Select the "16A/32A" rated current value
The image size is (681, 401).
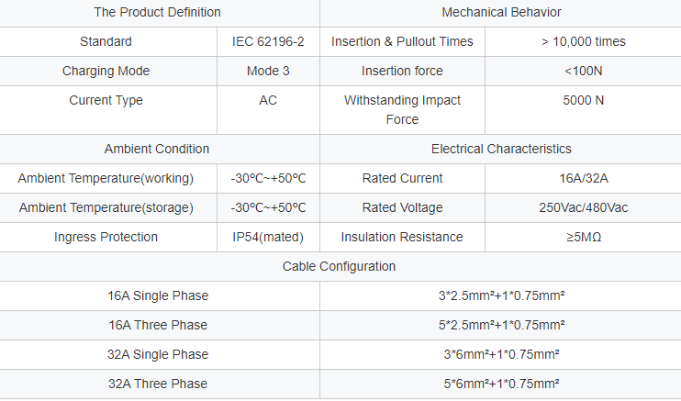click(x=583, y=178)
